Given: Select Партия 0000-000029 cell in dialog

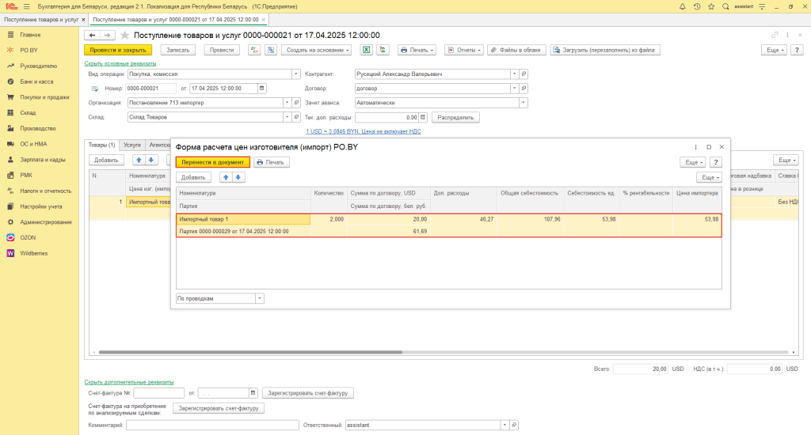Looking at the screenshot, I should [243, 232].
